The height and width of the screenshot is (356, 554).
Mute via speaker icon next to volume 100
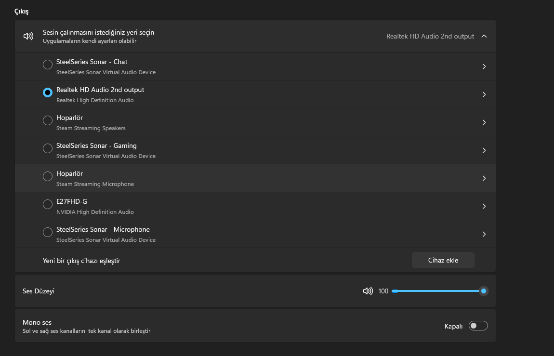click(368, 291)
